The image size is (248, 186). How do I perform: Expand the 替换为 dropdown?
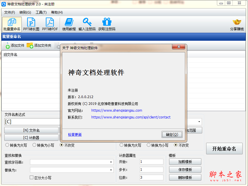coord(111,170)
